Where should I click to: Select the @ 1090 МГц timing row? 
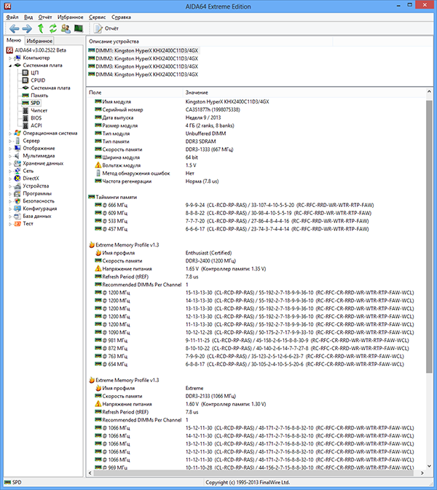[x=256, y=332]
